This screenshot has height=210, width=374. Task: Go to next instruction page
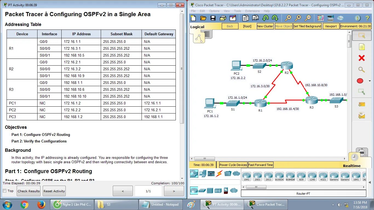point(174,191)
